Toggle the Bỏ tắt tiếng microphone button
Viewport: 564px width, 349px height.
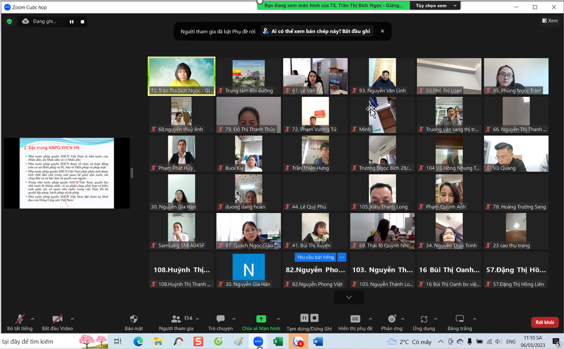[x=20, y=319]
